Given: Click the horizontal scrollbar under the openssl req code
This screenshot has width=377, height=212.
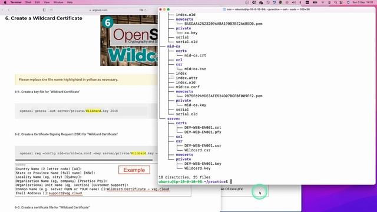Looking at the screenshot, I should coord(84,160).
